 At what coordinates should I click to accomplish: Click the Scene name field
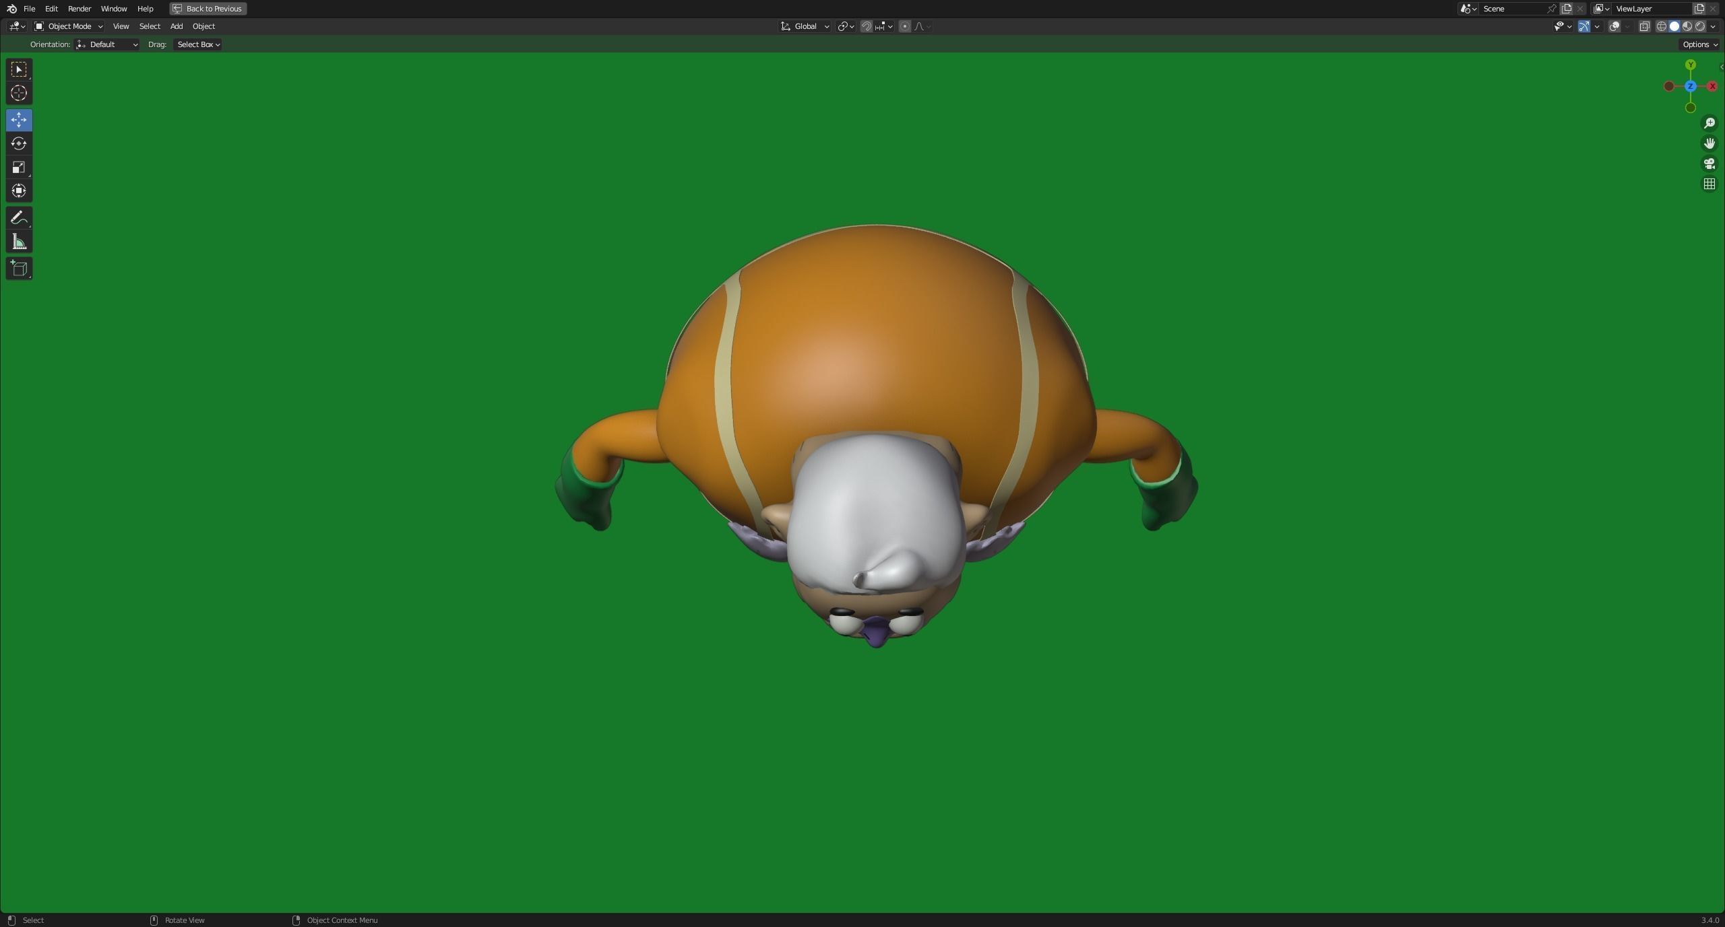pos(1512,9)
